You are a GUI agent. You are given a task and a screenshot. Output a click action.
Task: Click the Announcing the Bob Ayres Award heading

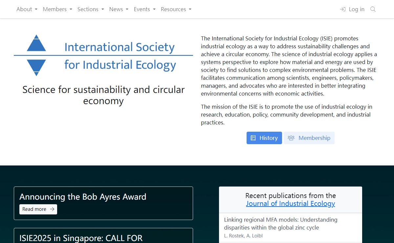point(83,197)
